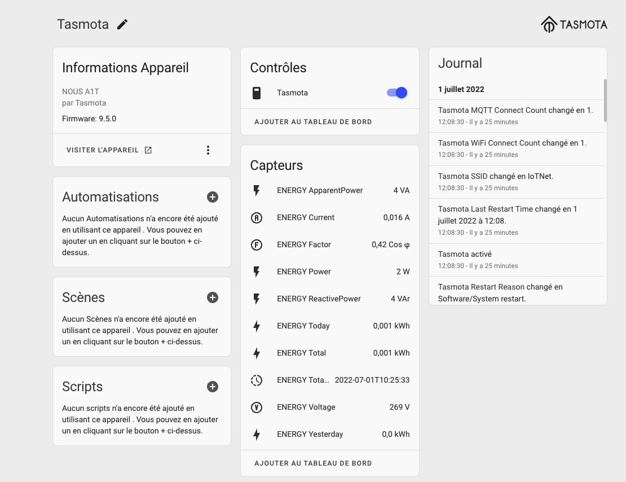The width and height of the screenshot is (626, 482).
Task: Click the Tasmota logo at top right
Action: [574, 24]
